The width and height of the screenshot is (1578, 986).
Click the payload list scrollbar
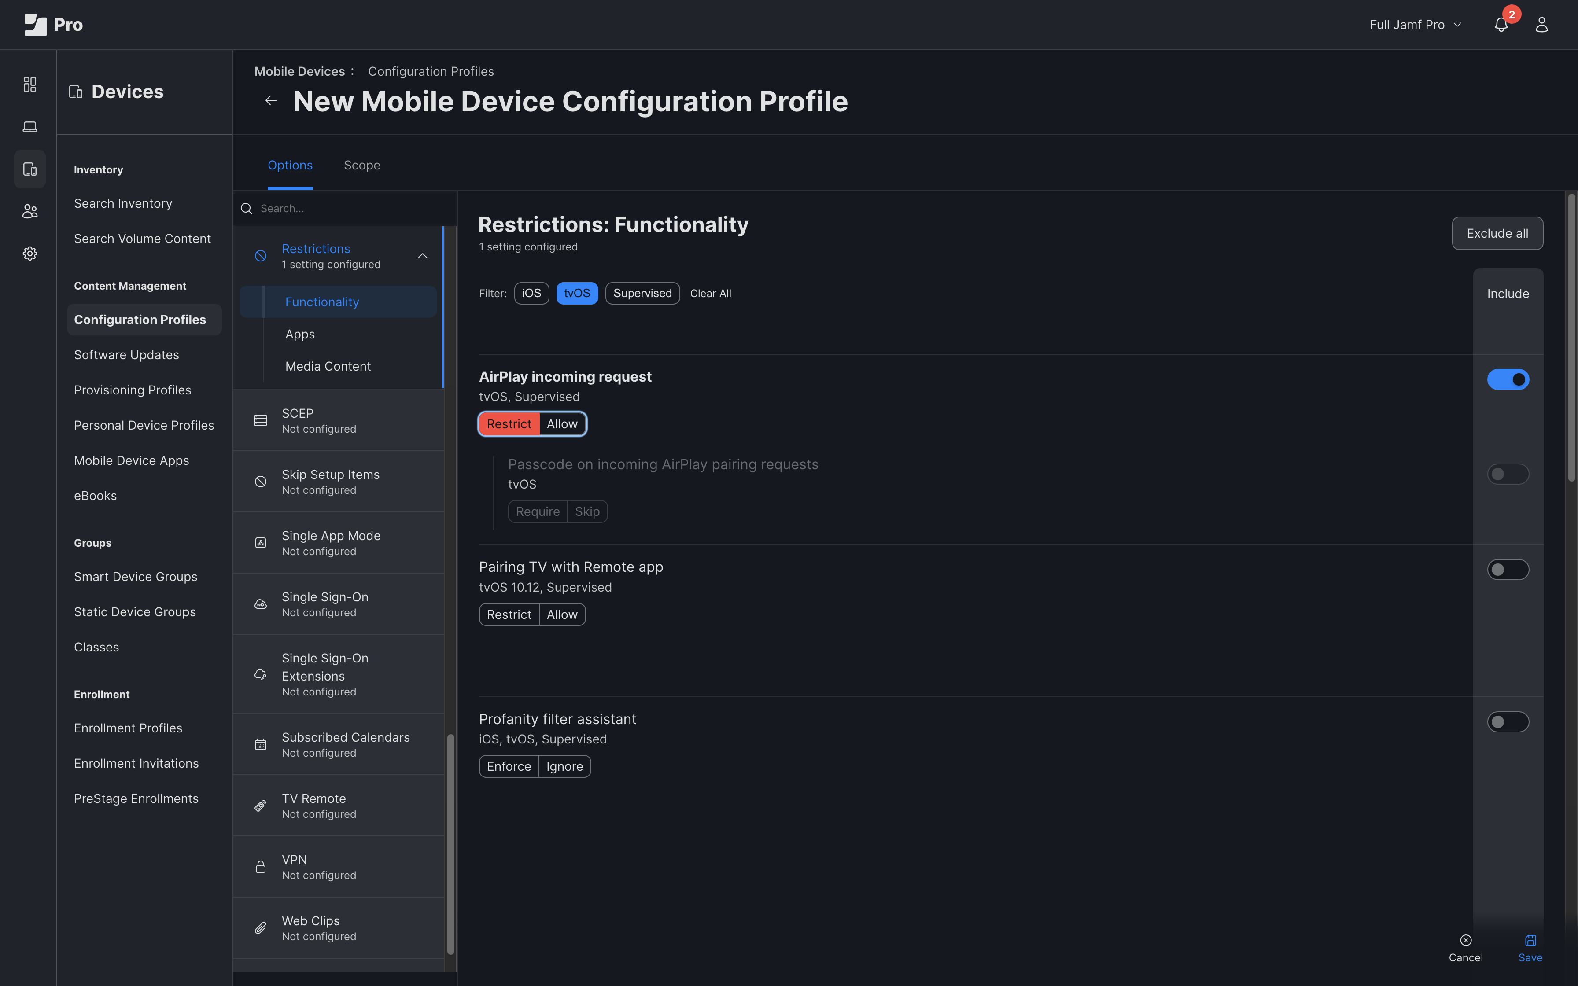click(x=450, y=845)
